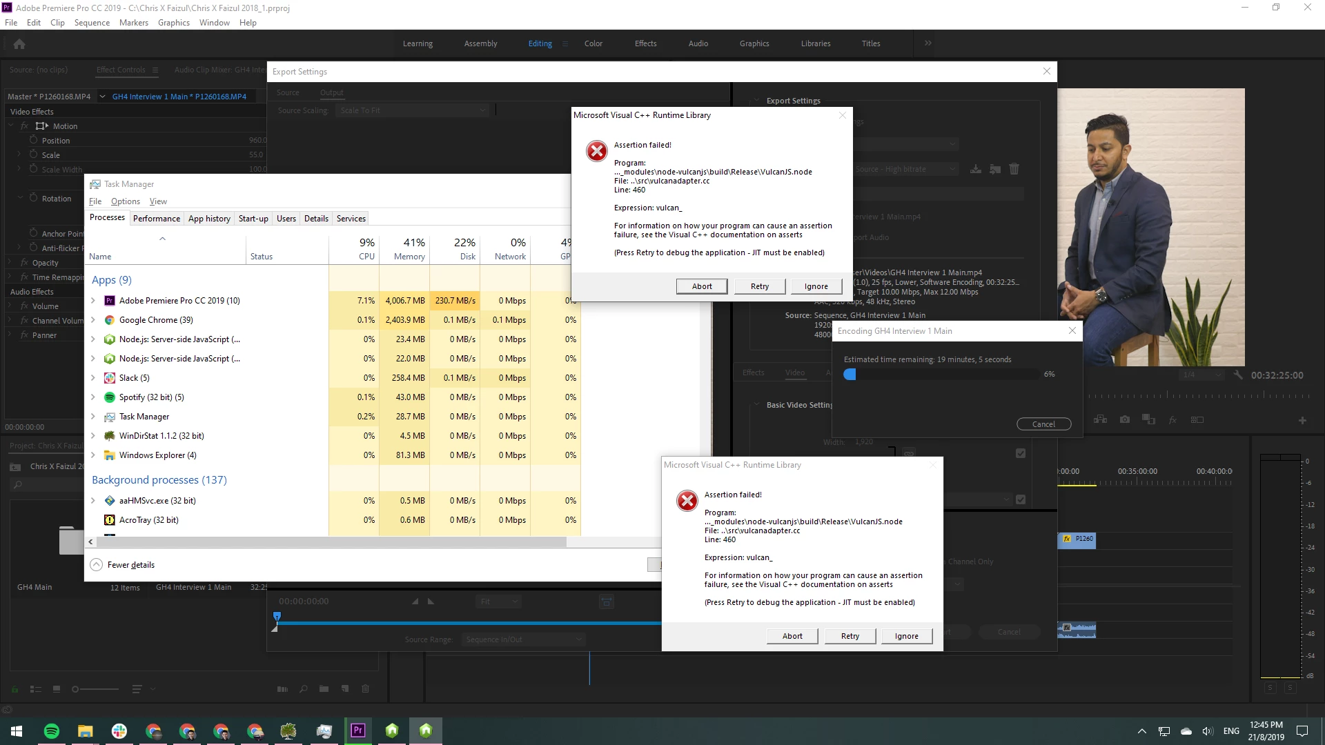Expand Adobe Premiere Pro CC 2019 process group

(x=93, y=301)
